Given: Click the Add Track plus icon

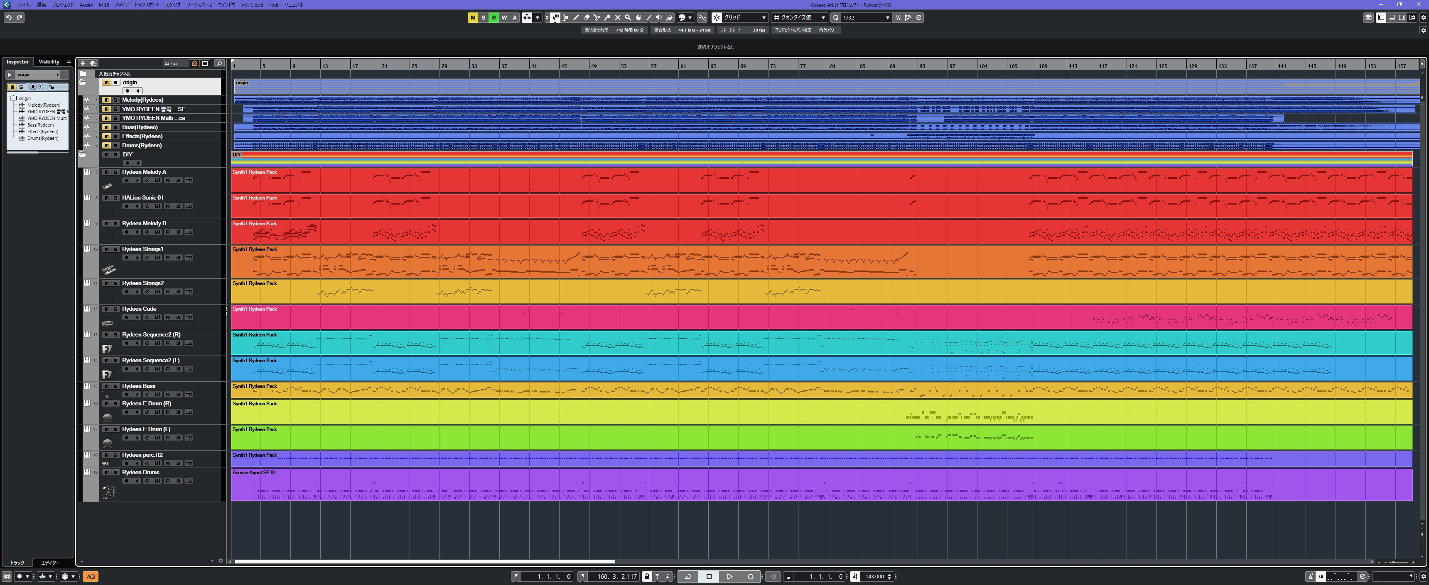Looking at the screenshot, I should point(83,63).
